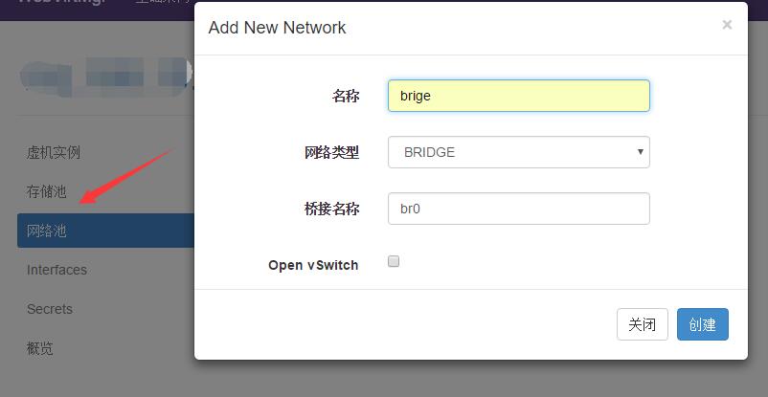The width and height of the screenshot is (768, 397).
Task: Click the Add New Network dialog title
Action: [x=277, y=27]
